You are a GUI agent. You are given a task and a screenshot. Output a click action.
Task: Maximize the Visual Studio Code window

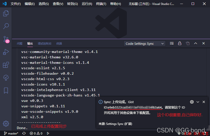point(193,4)
